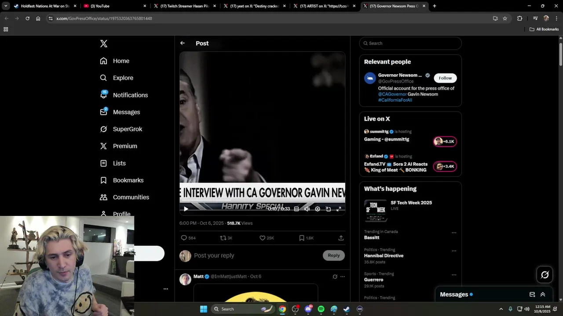The height and width of the screenshot is (316, 563).
Task: Open Premium from the sidebar
Action: (119, 146)
